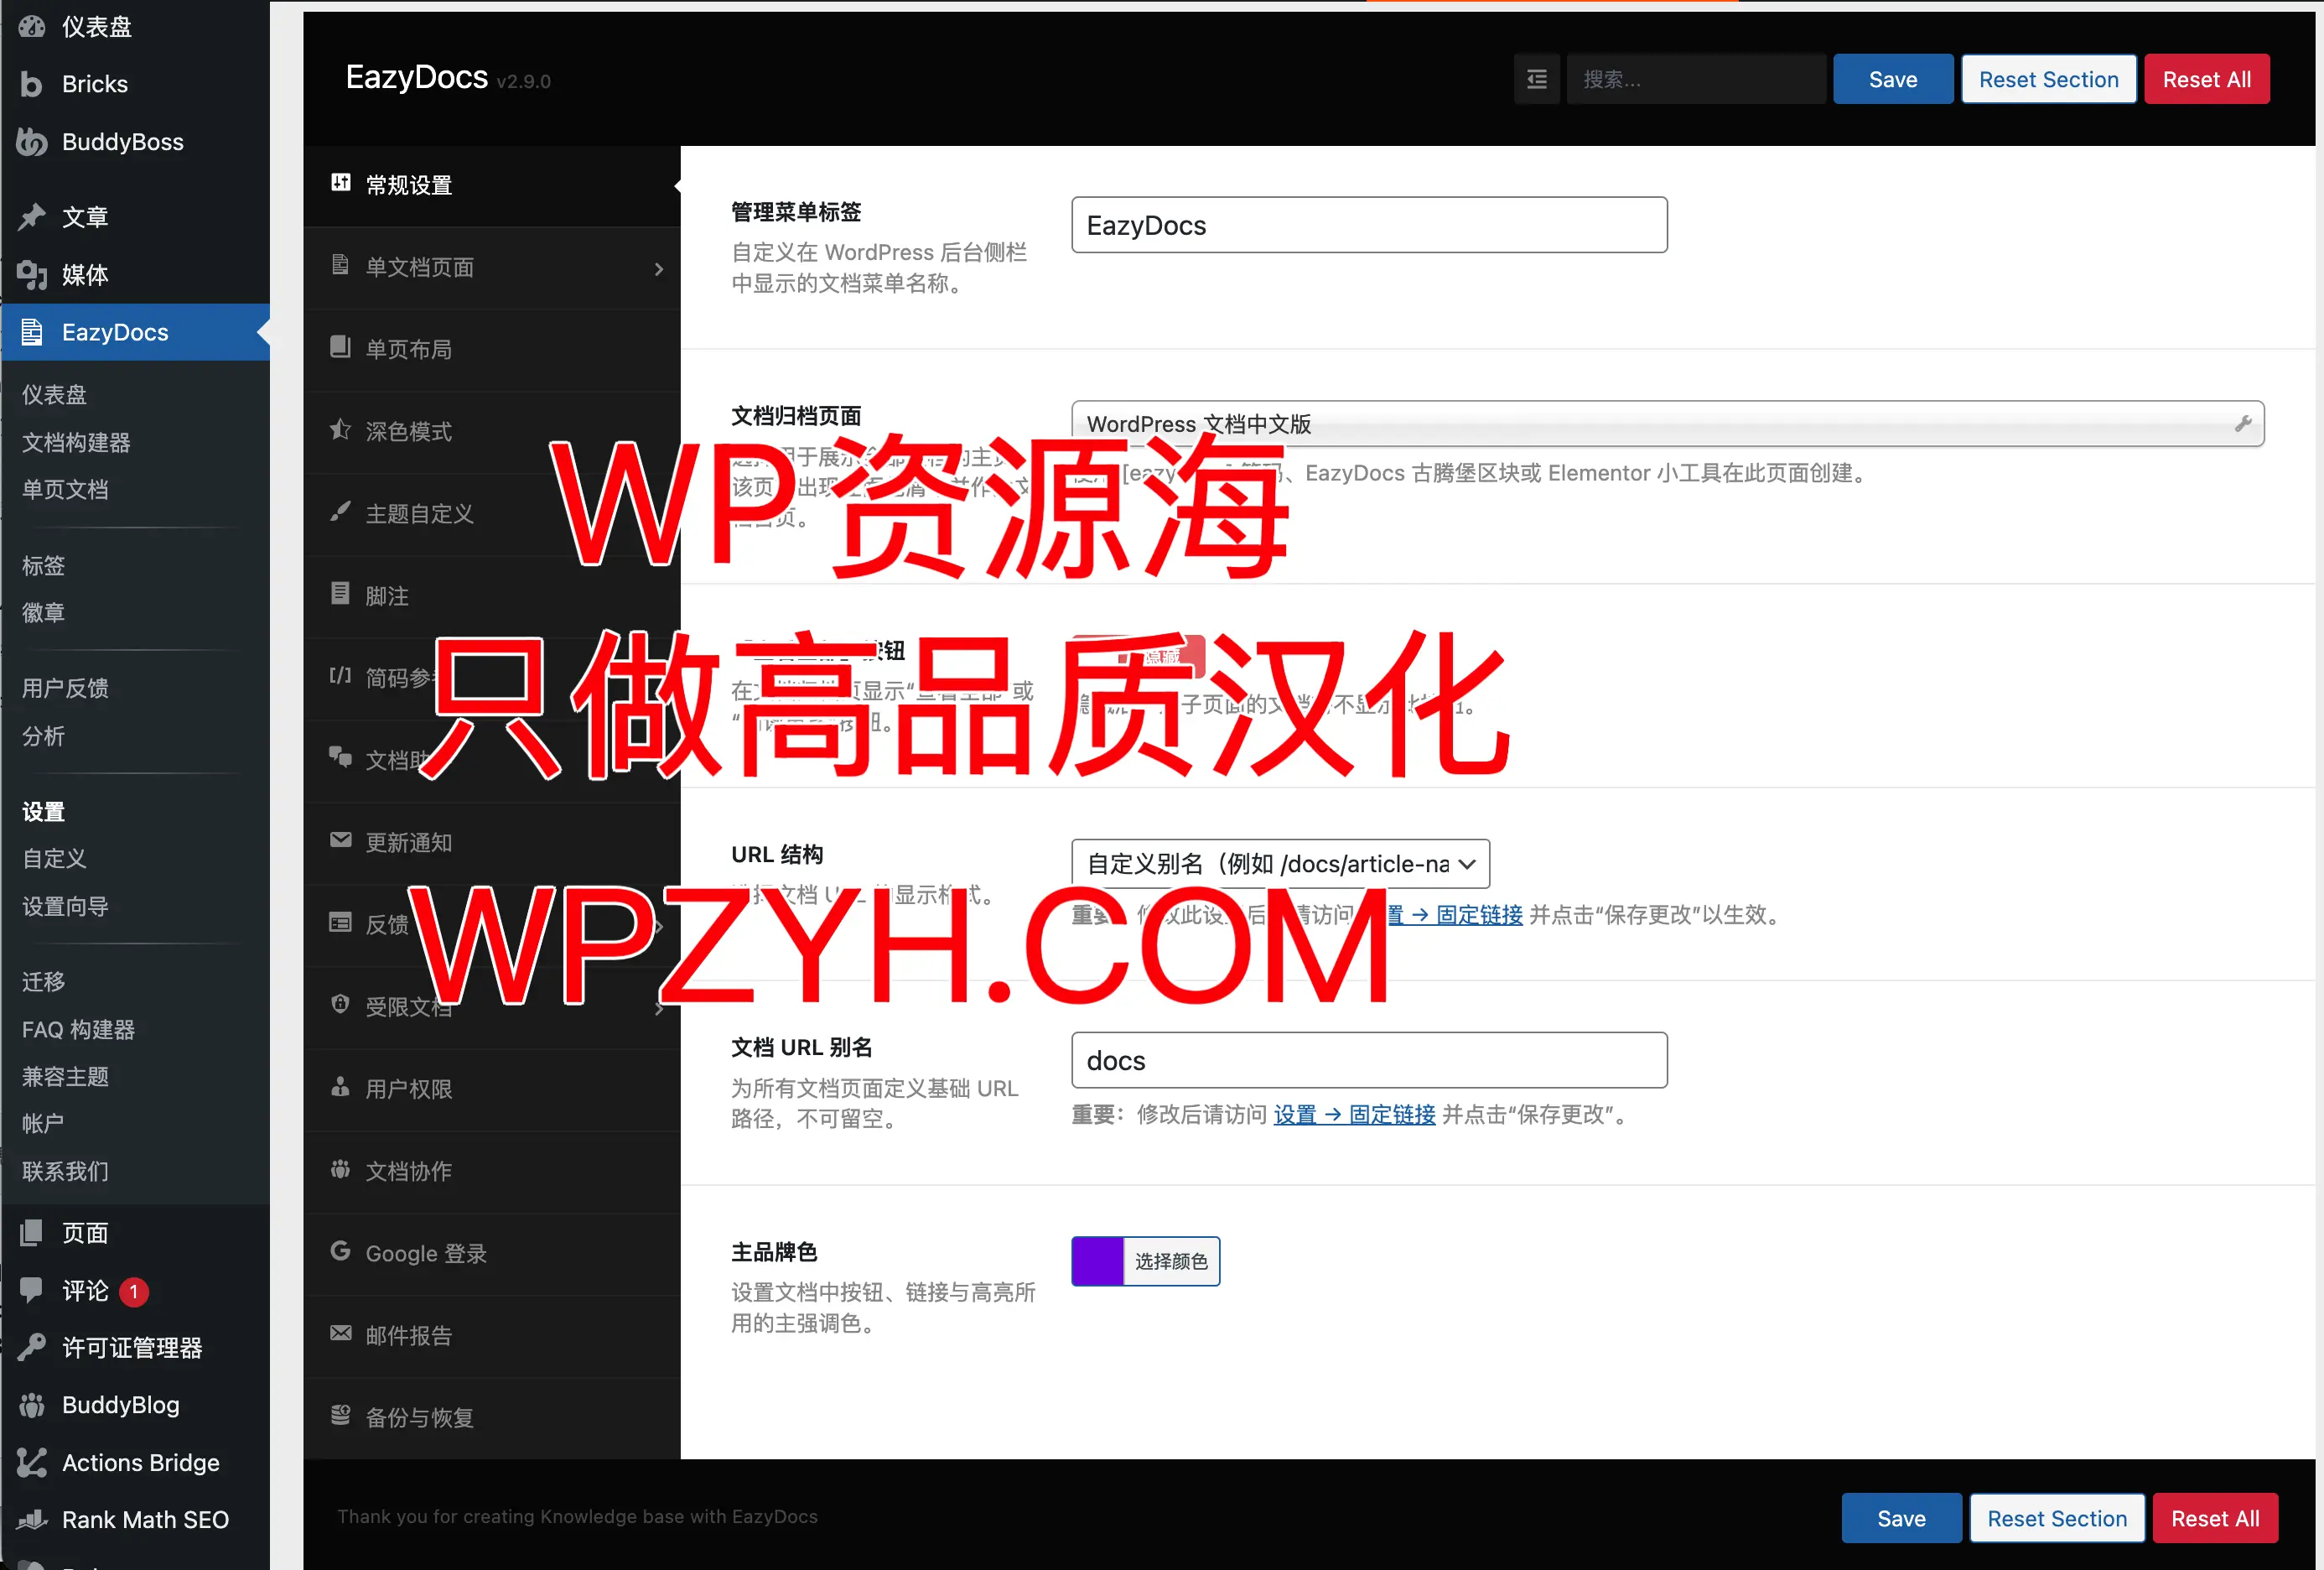The width and height of the screenshot is (2324, 1570).
Task: Click the 文档 URL 别名 docs input field
Action: tap(1369, 1060)
